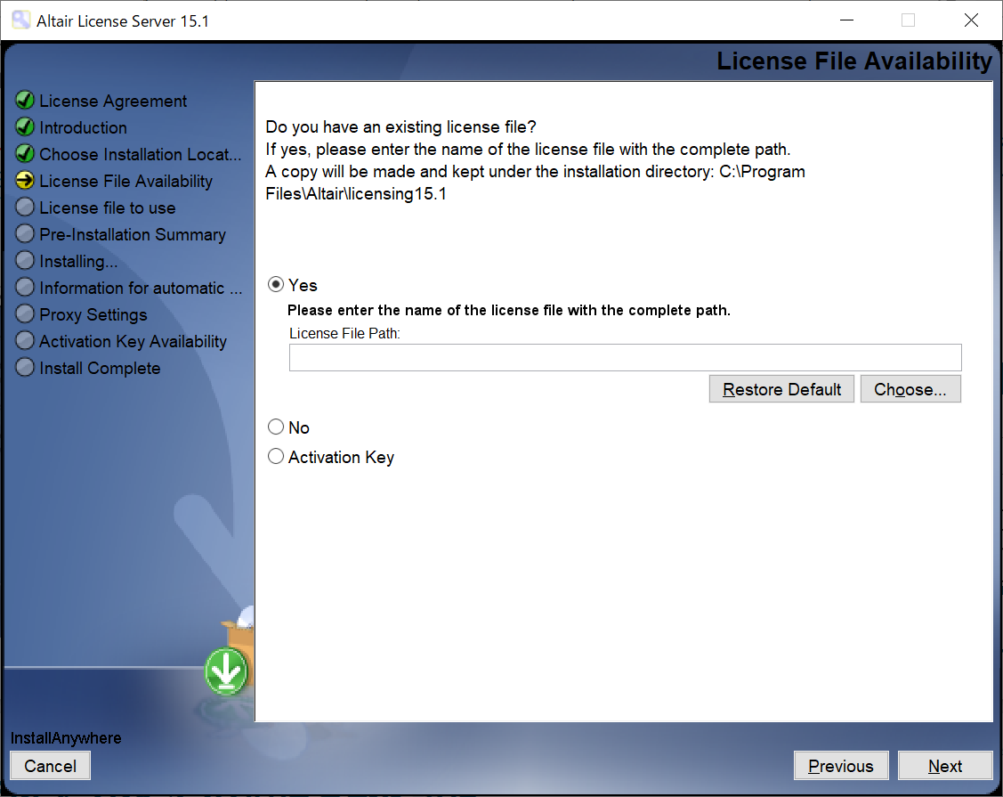Open file browser with Choose... button
The height and width of the screenshot is (797, 1003).
point(910,389)
